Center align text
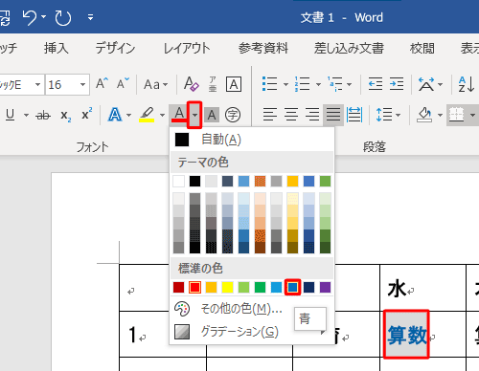Screen dimensions: 479x371 click(x=291, y=115)
